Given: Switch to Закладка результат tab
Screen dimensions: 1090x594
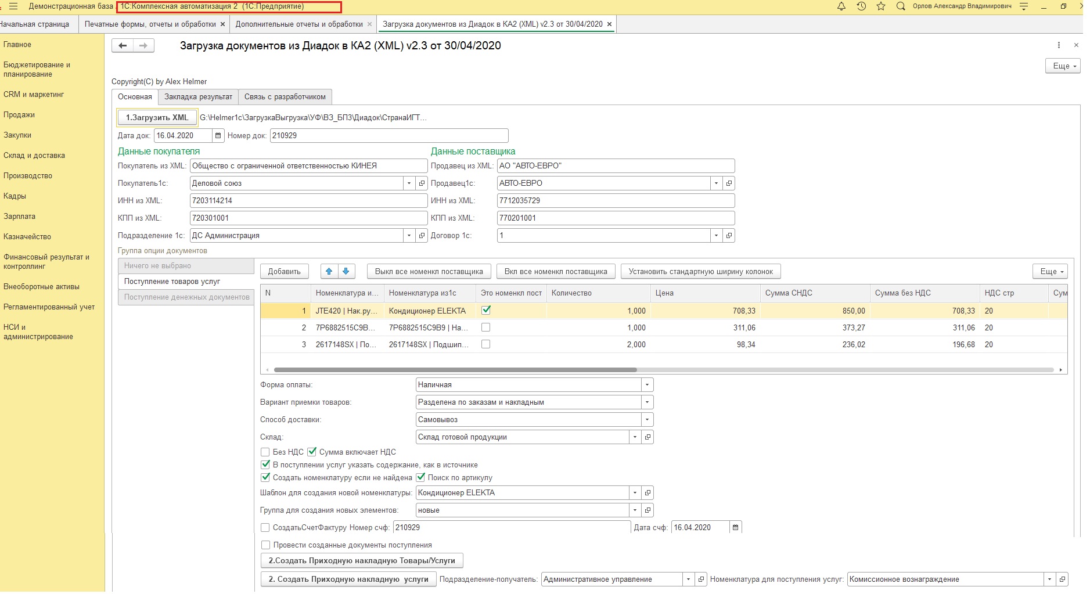Looking at the screenshot, I should click(198, 97).
